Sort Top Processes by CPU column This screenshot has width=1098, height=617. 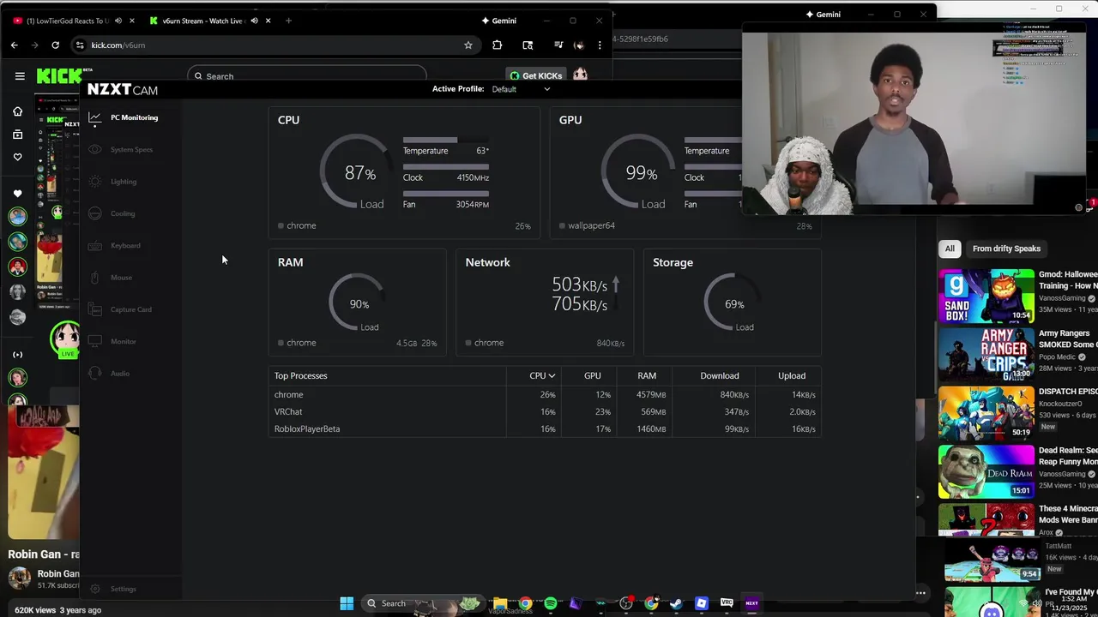(542, 375)
